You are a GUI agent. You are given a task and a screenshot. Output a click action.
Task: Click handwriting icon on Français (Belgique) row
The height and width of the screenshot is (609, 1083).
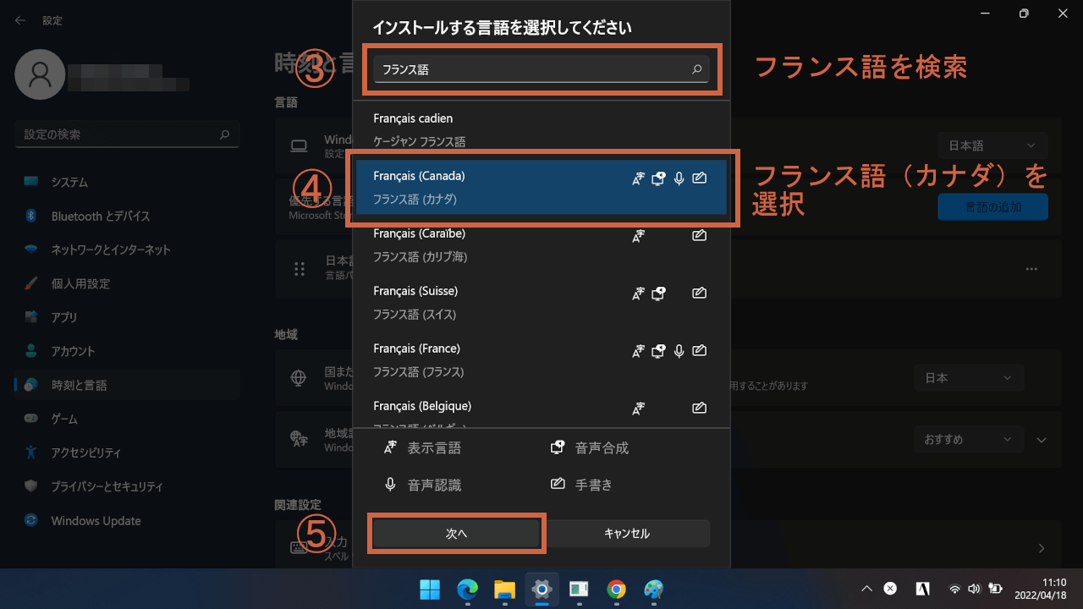pos(699,409)
